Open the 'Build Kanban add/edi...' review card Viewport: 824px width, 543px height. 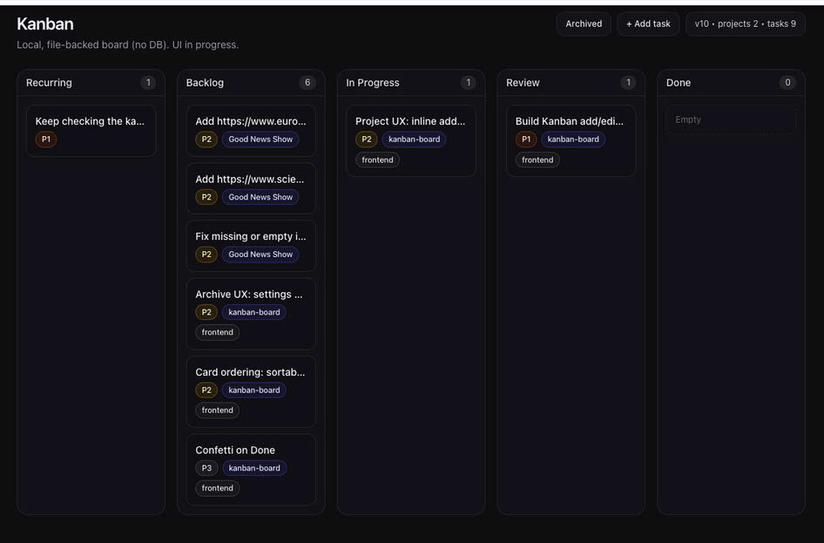click(570, 121)
